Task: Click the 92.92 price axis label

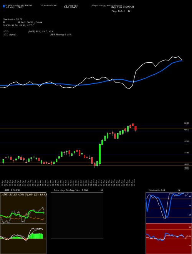Action: click(x=187, y=130)
